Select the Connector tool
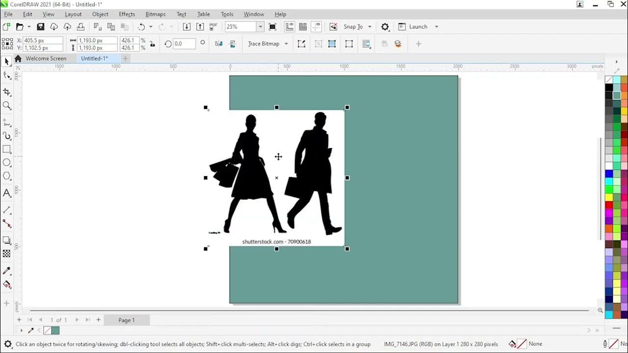Viewport: 628px width, 353px height. [7, 224]
